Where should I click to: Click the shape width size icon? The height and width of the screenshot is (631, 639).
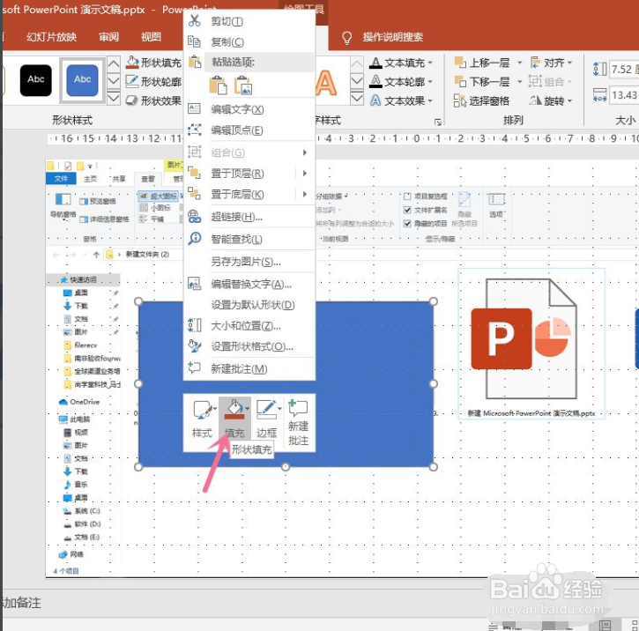coord(600,95)
